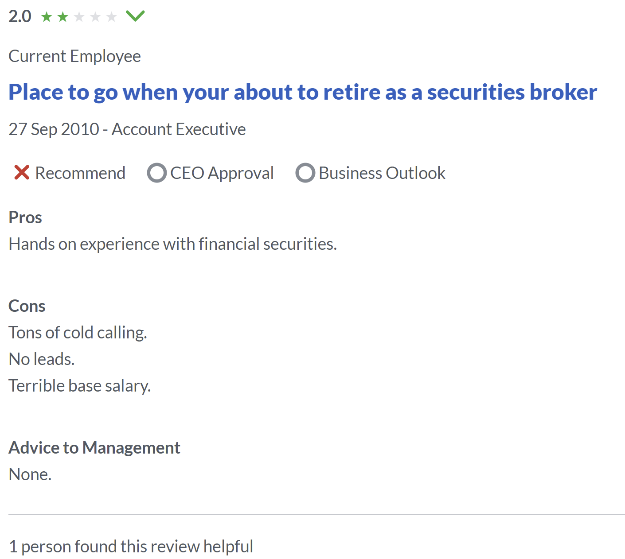This screenshot has height=559, width=625.
Task: Click the Current Employee label
Action: click(74, 56)
